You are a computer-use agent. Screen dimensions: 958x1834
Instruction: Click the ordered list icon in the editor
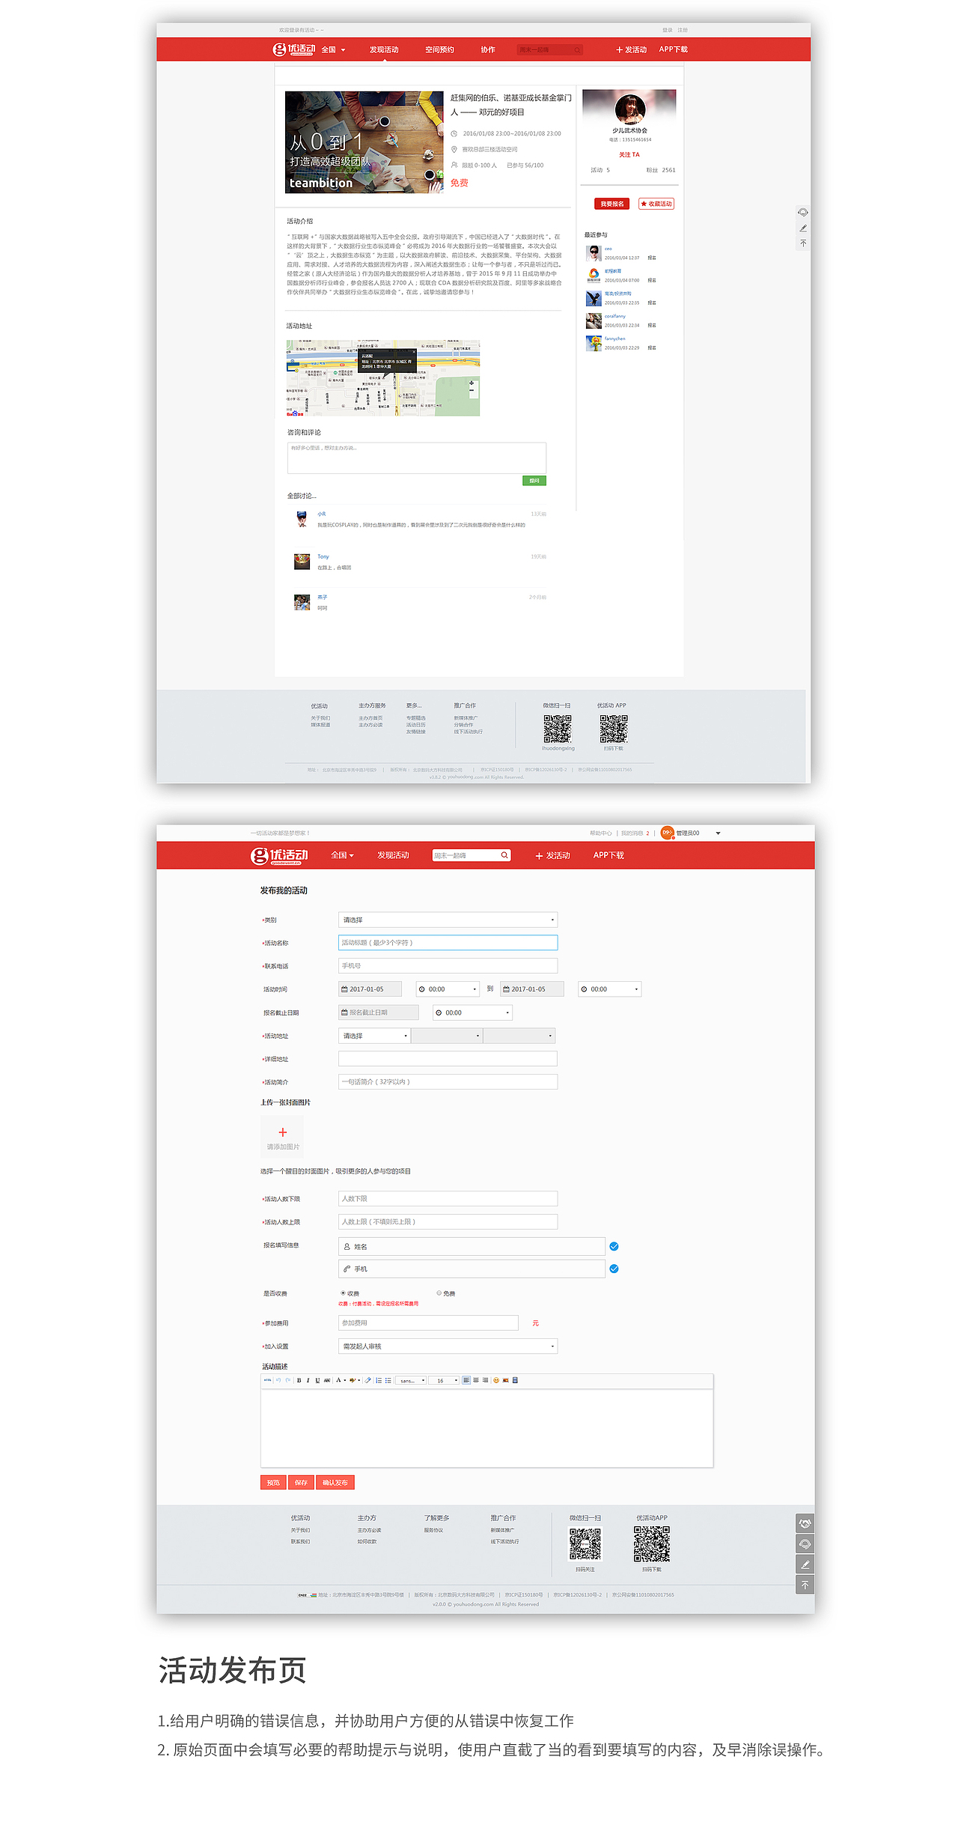pos(379,1380)
